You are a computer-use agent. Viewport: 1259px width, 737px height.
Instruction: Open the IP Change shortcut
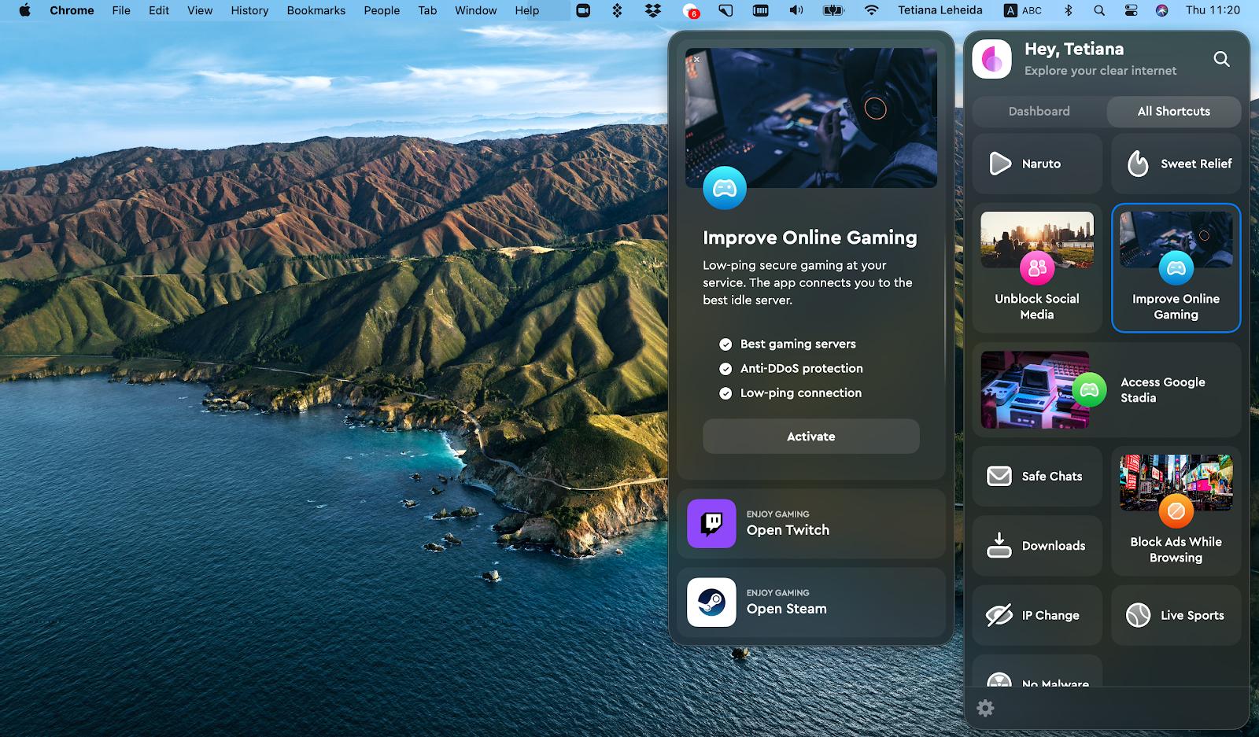[x=1037, y=615]
